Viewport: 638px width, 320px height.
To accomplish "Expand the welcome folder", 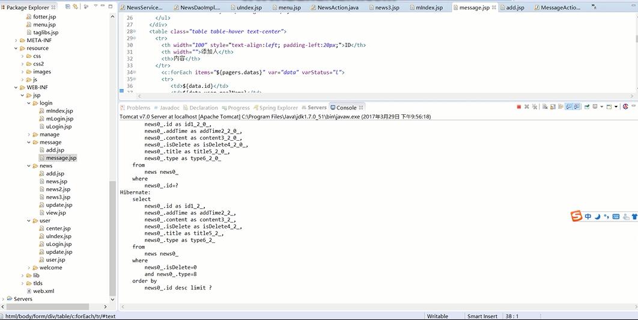I will (29, 268).
